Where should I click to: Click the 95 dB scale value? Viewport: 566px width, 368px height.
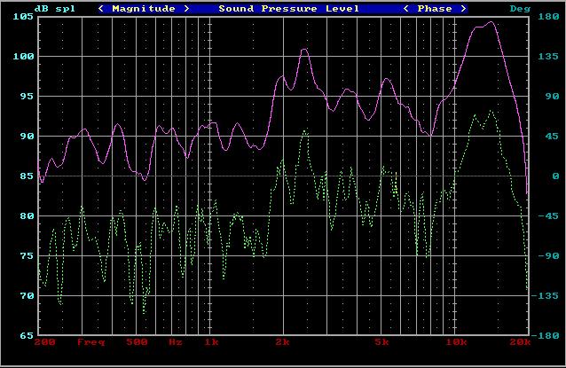point(27,96)
